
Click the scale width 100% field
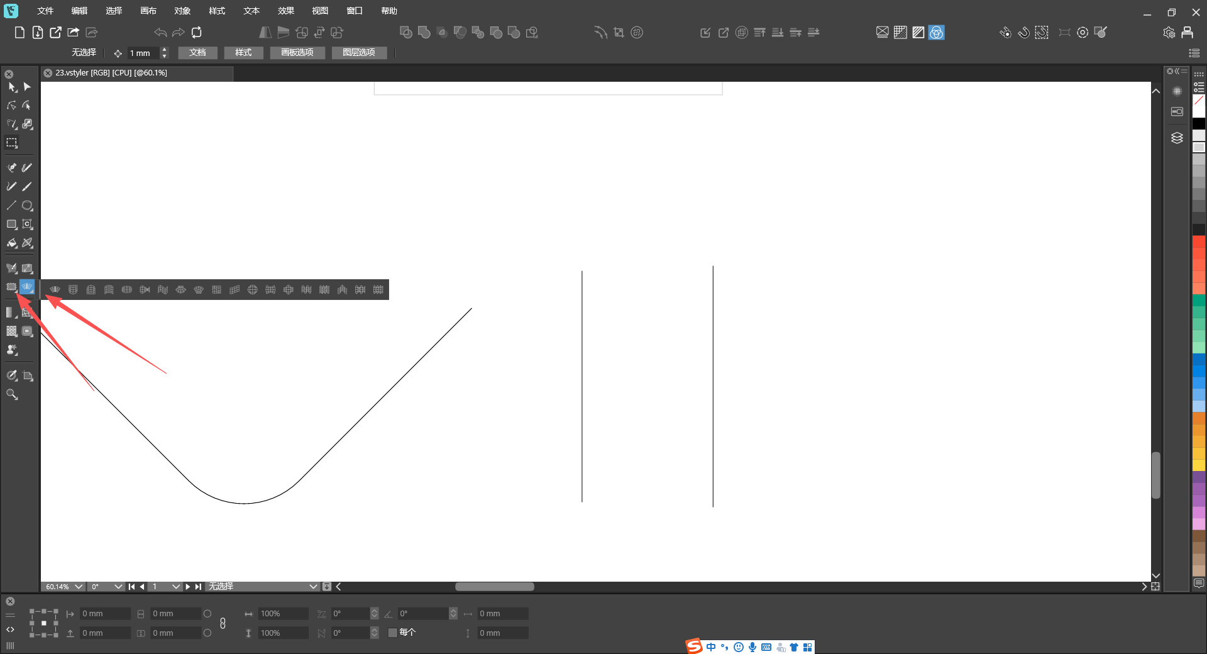283,614
